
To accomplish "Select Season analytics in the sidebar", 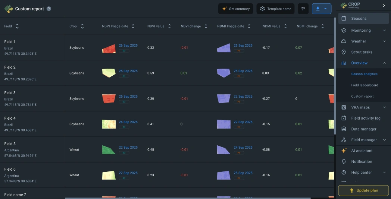I will (364, 74).
